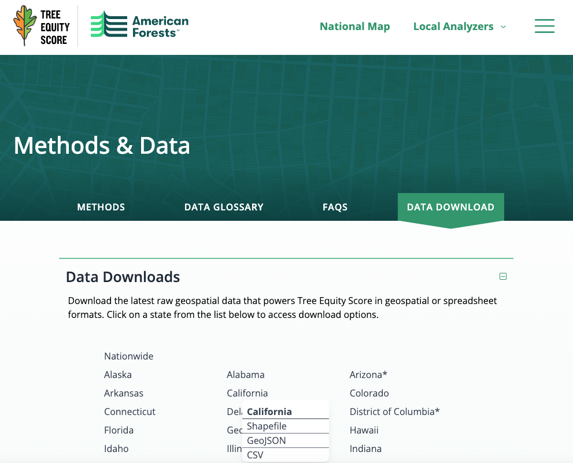The width and height of the screenshot is (573, 463).
Task: Click the Data Downloads heading
Action: [123, 277]
